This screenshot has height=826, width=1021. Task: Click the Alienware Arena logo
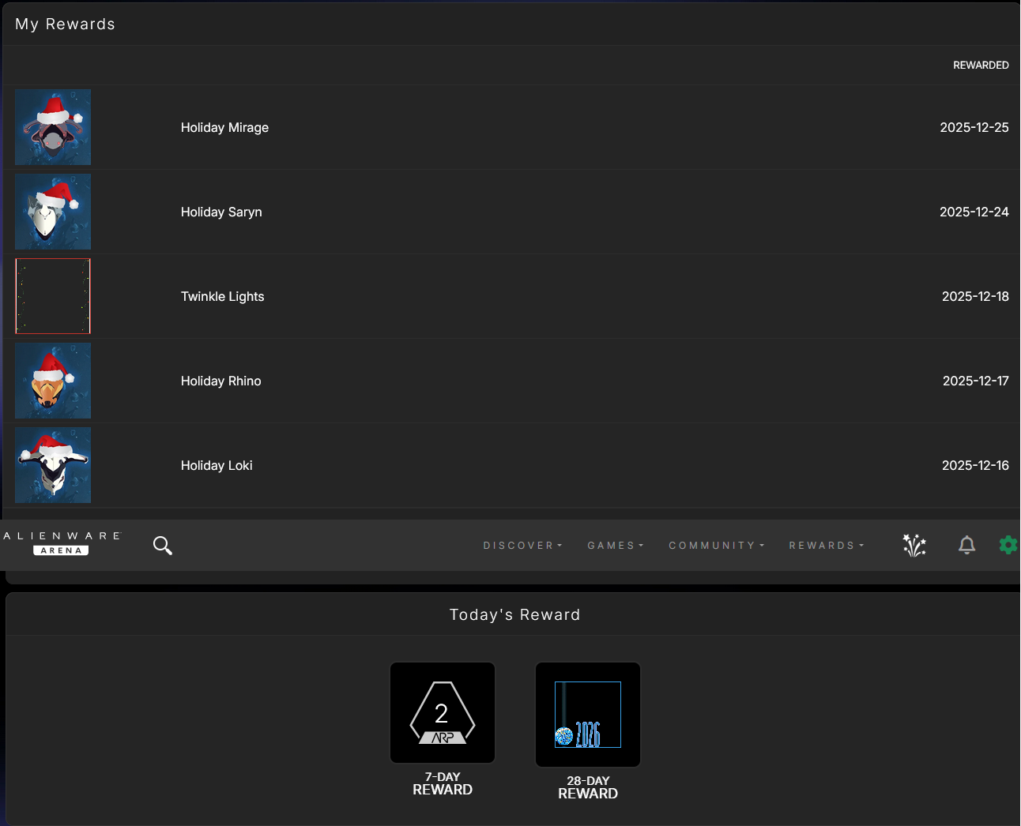[62, 543]
